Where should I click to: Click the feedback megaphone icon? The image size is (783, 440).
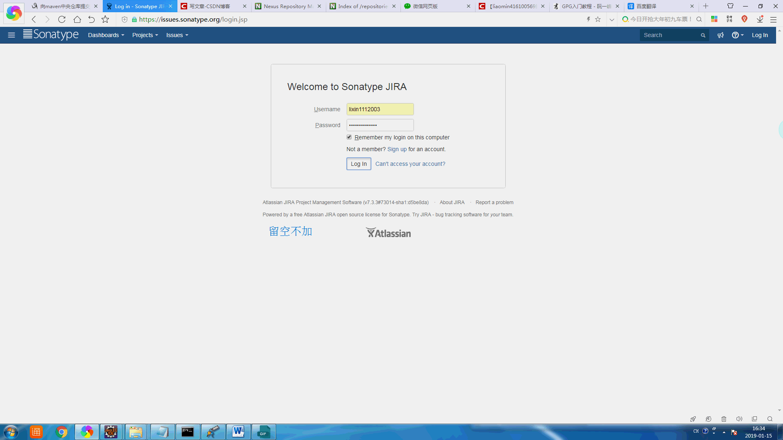tap(721, 35)
